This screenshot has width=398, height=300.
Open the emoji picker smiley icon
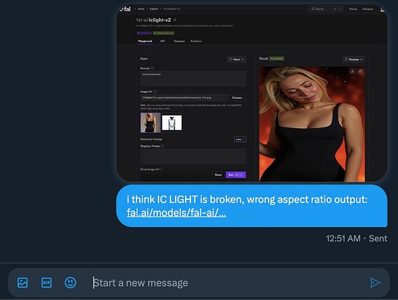[70, 283]
